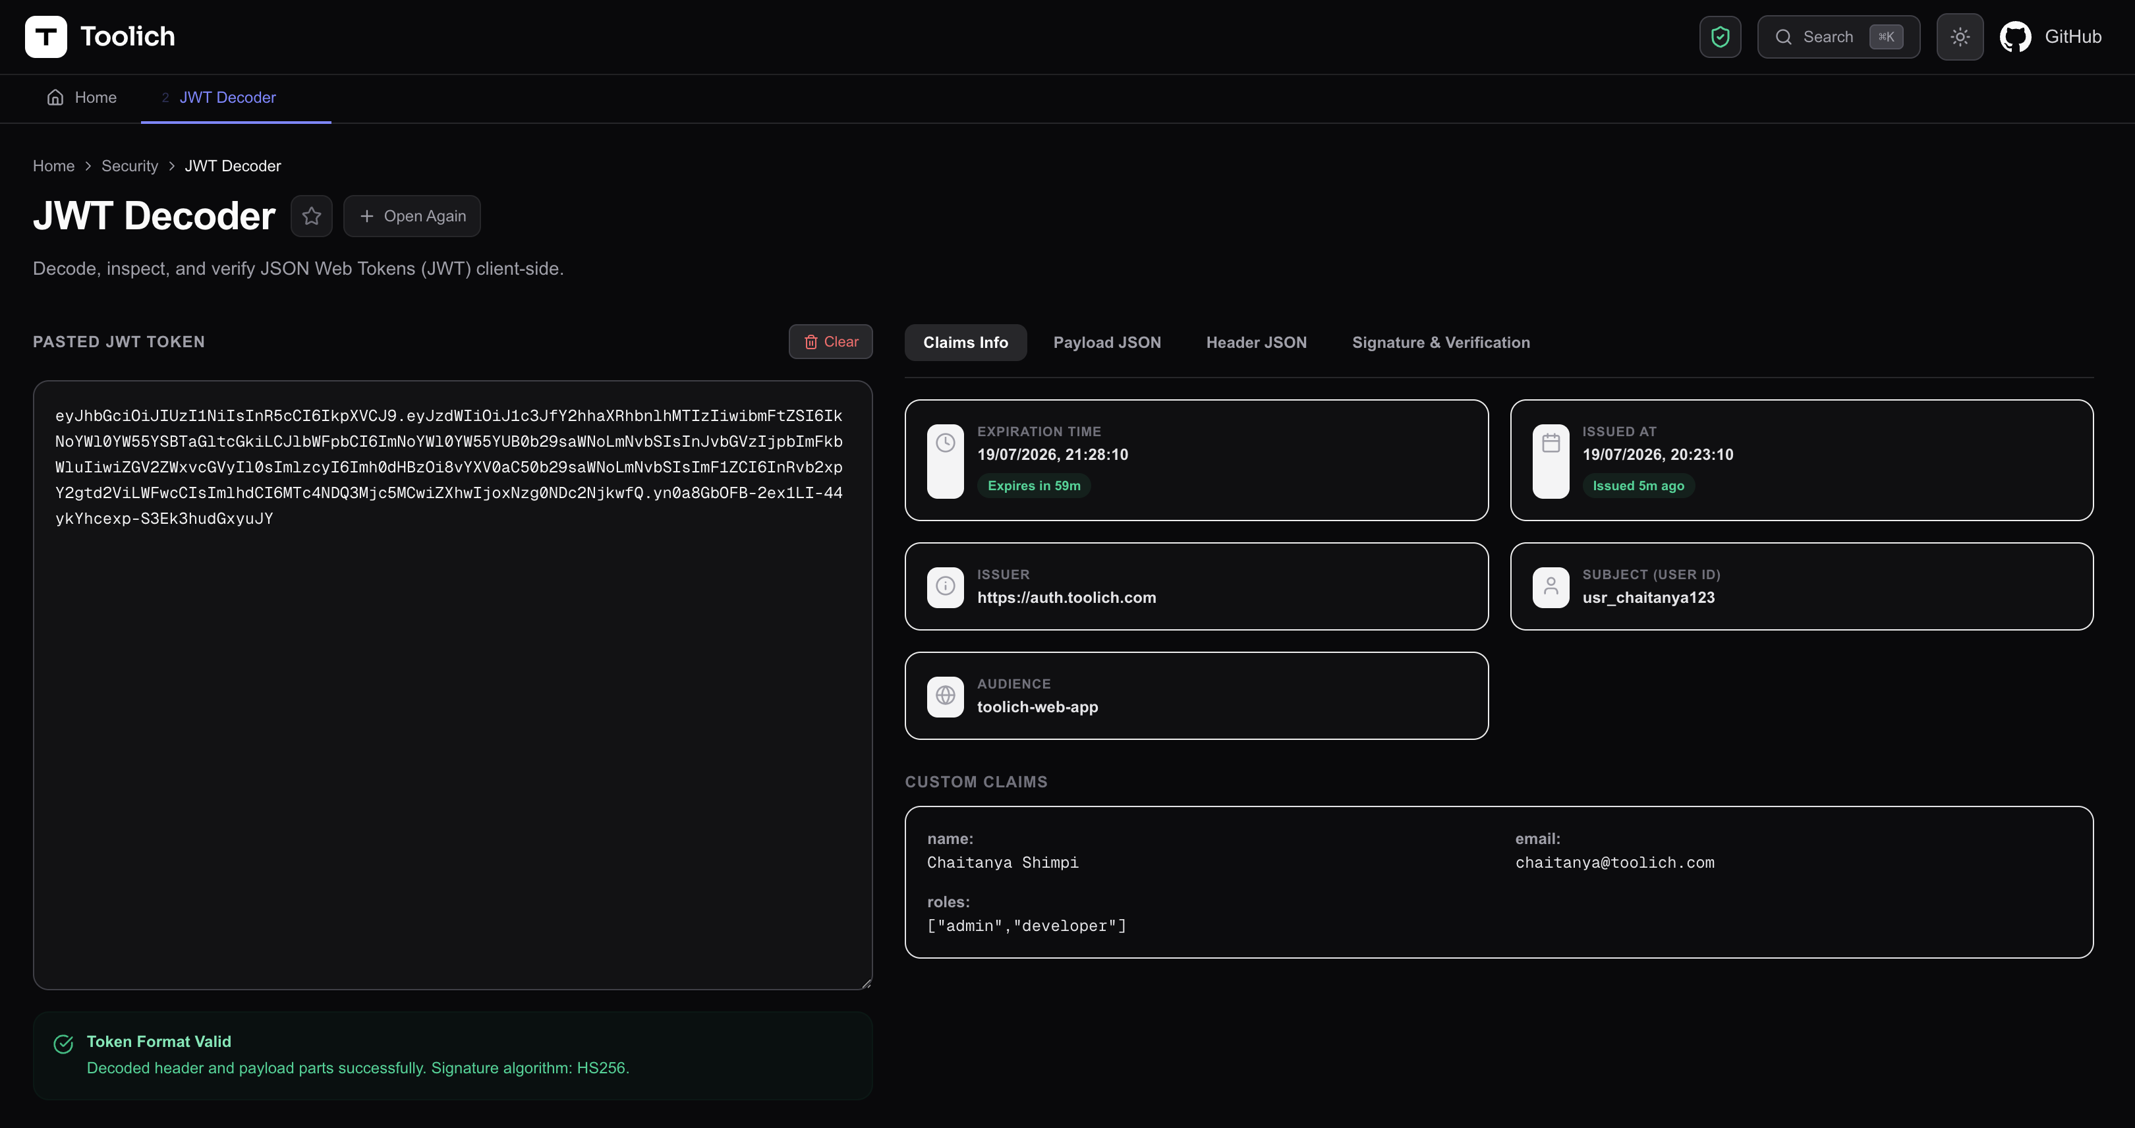Screen dimensions: 2135x1128
Task: Favorite the tool with star icon
Action: [312, 216]
